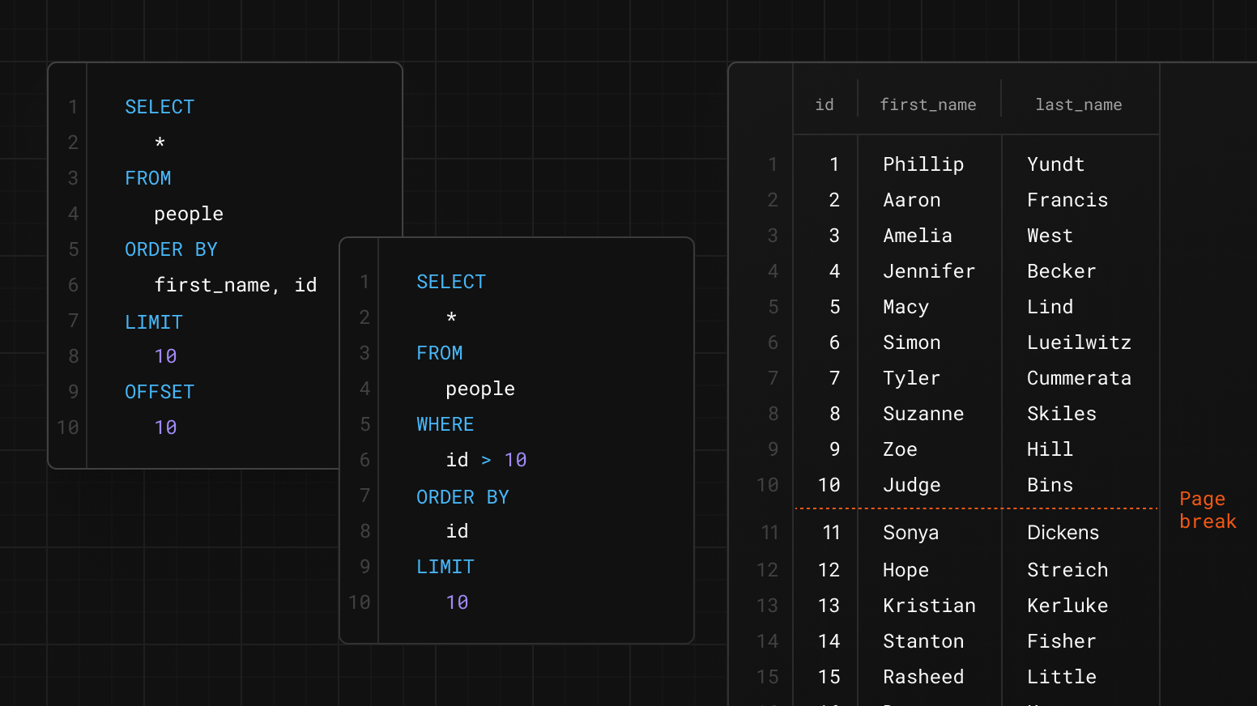This screenshot has width=1257, height=706.
Task: Select the id column header
Action: pyautogui.click(x=825, y=104)
